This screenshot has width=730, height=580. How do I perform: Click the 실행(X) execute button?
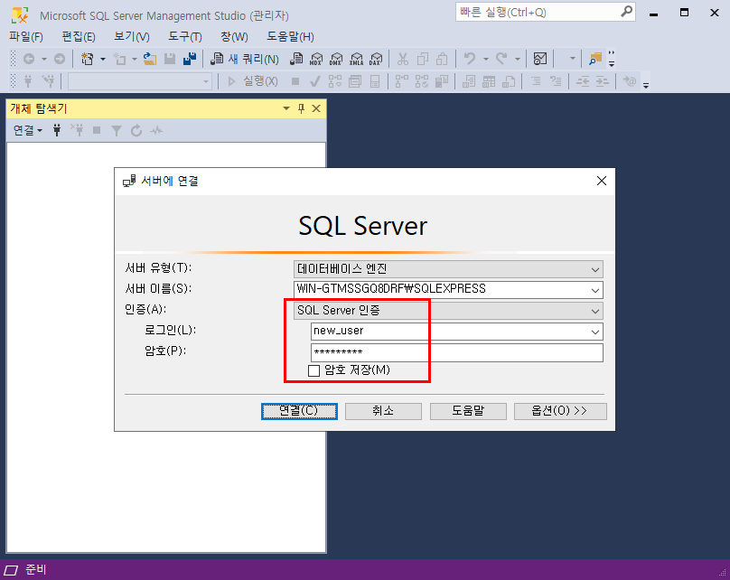[253, 81]
